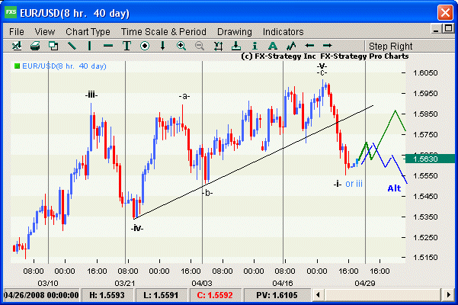This screenshot has height=305, width=458.
Task: Select the diagonal trend line drawing tool
Action: point(72,46)
